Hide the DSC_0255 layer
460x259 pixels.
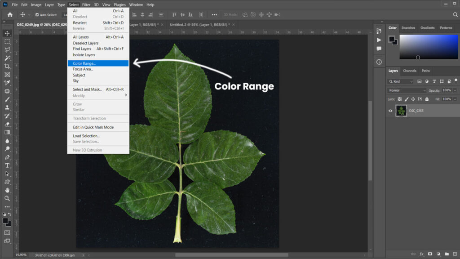(x=390, y=110)
